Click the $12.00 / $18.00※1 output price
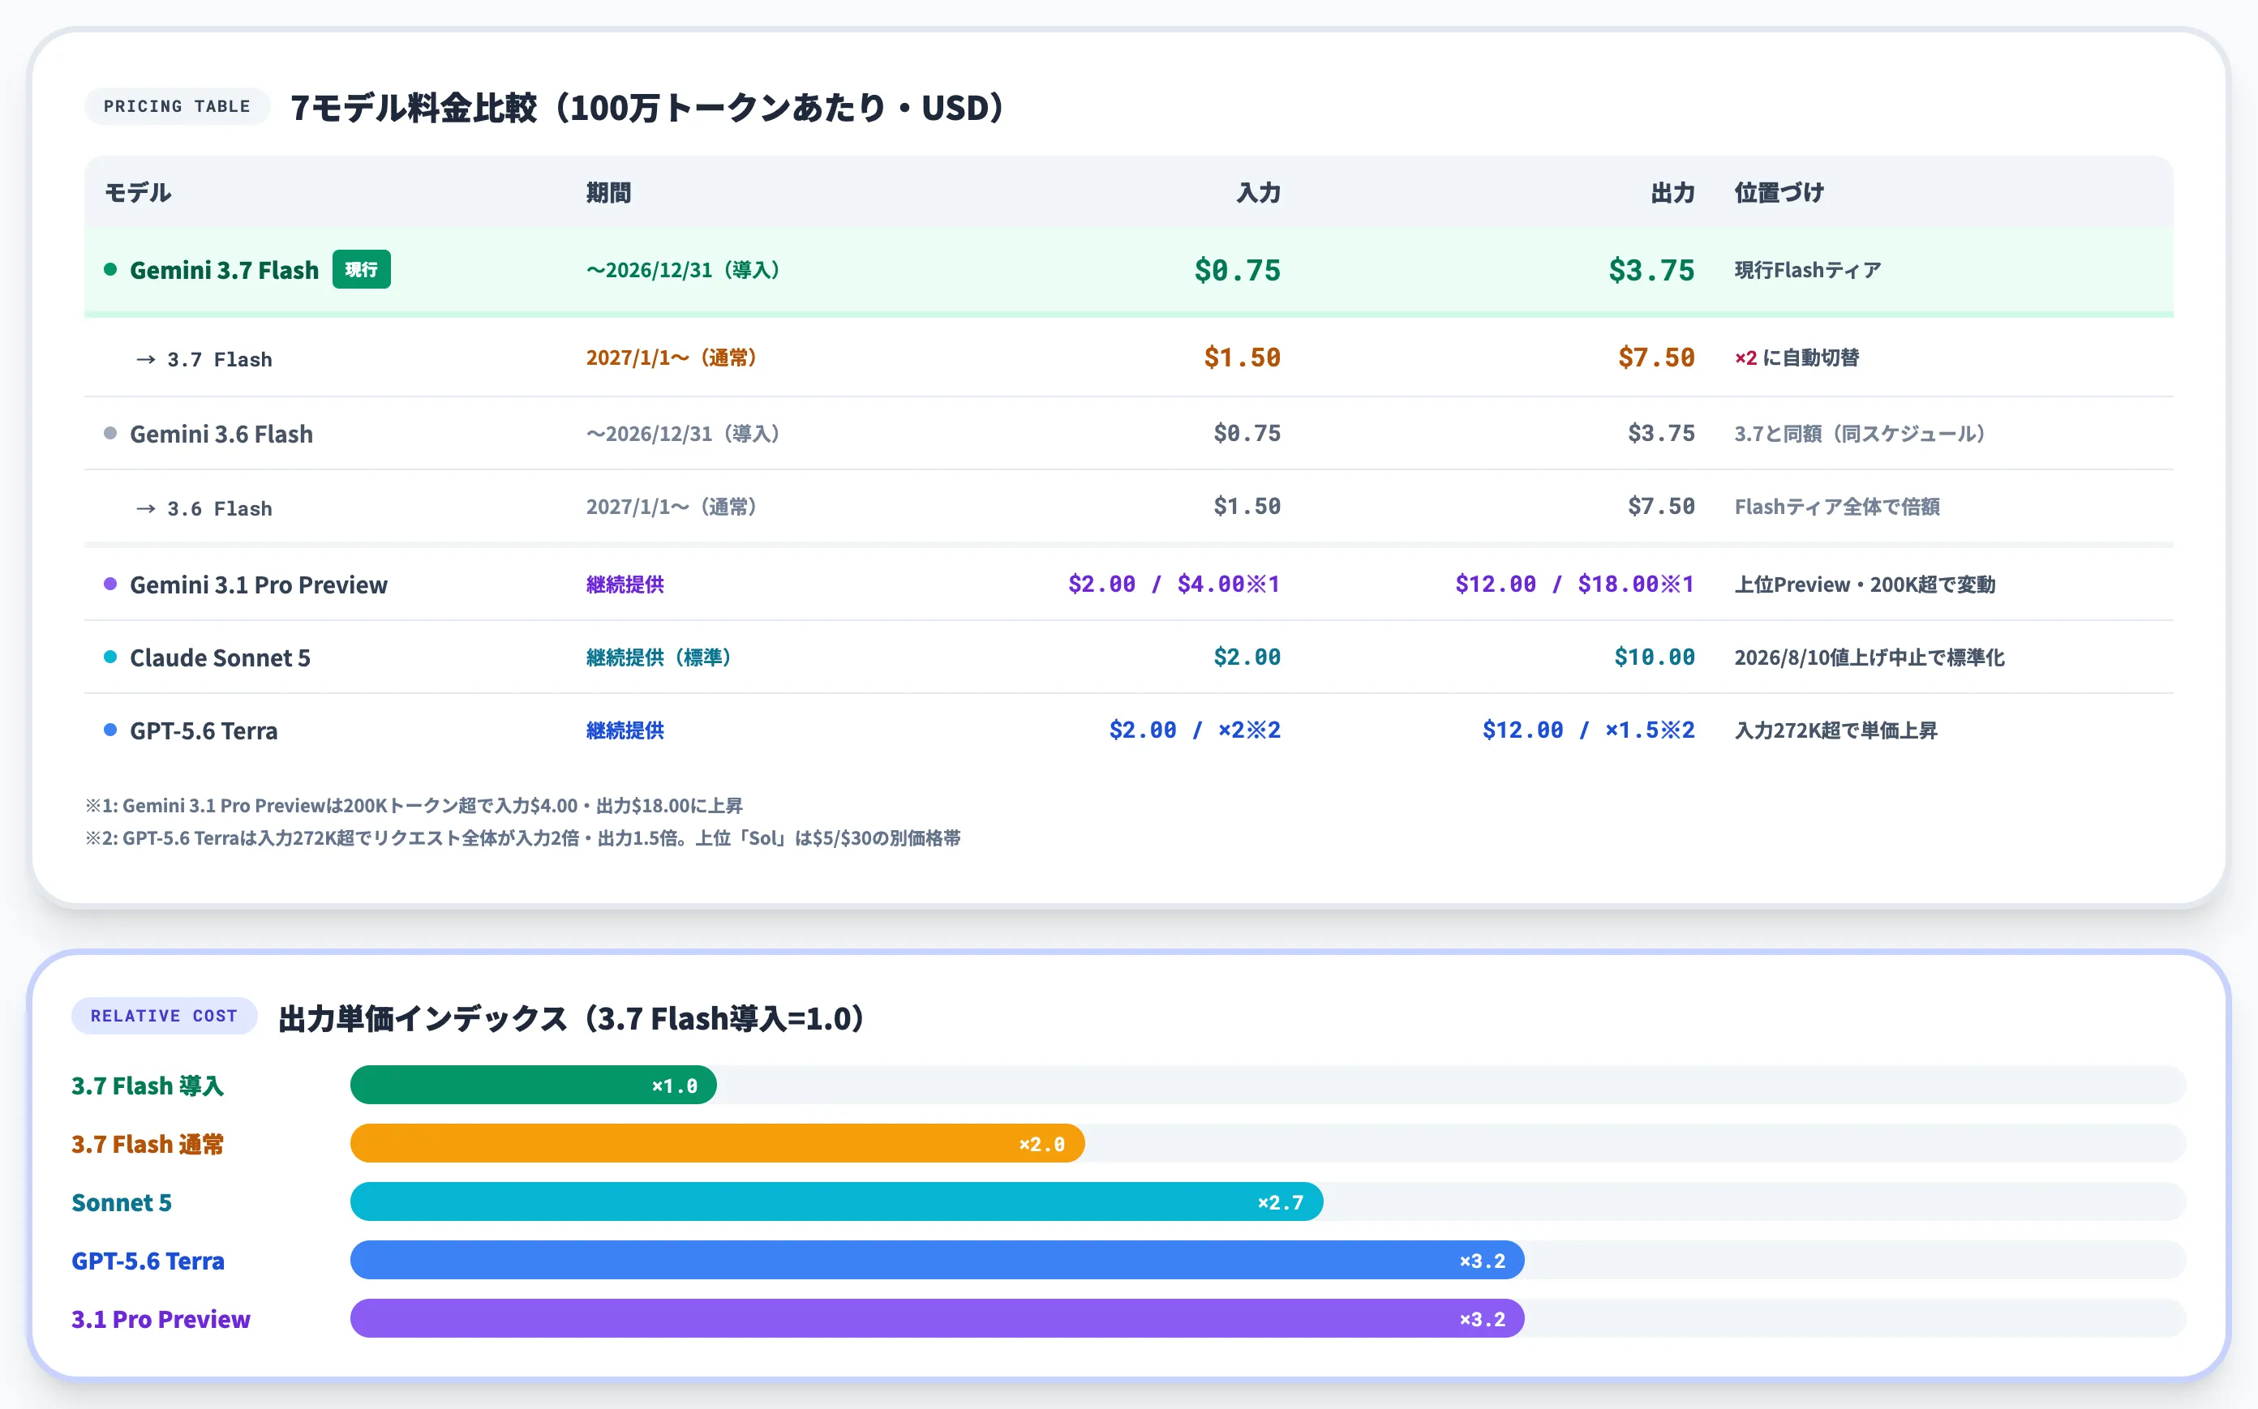2258x1409 pixels. coord(1574,585)
